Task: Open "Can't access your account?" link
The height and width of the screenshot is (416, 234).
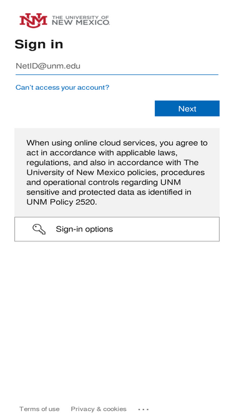Action: point(62,87)
